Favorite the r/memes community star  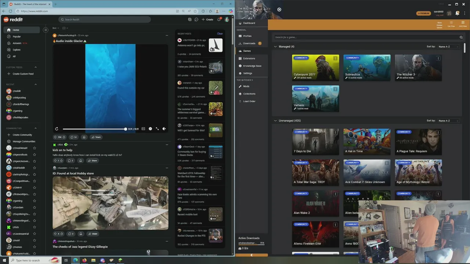tap(35, 247)
